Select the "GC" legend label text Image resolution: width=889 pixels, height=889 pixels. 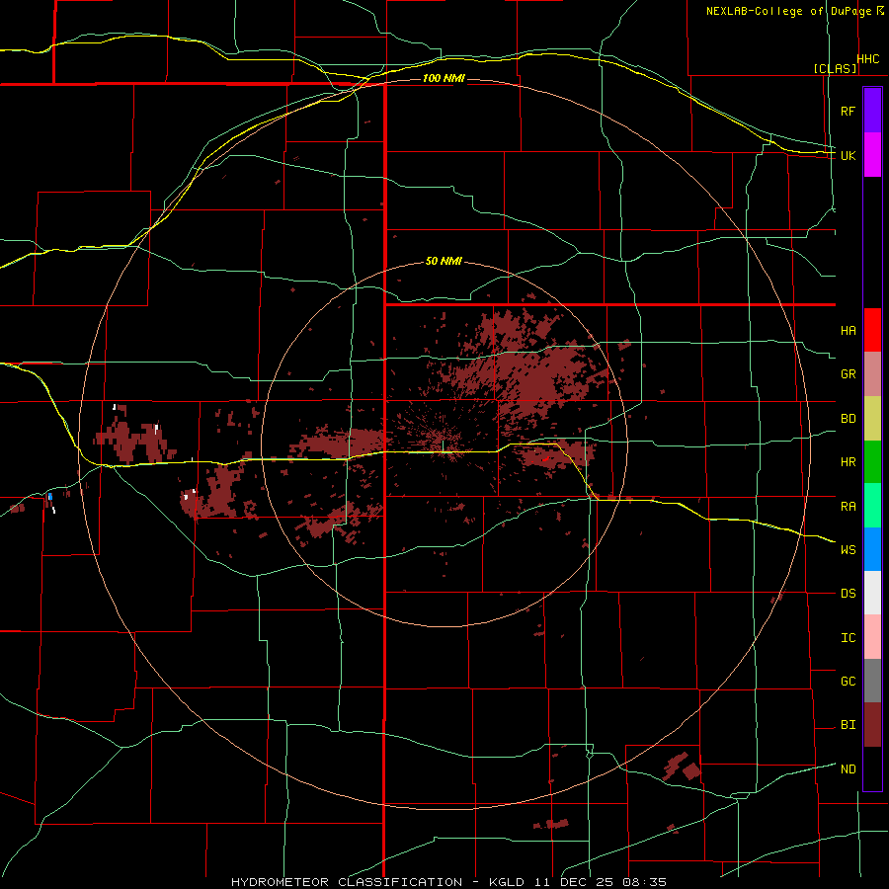[848, 681]
